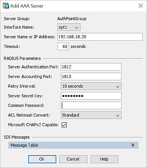Click the Common Password field

click(91, 105)
